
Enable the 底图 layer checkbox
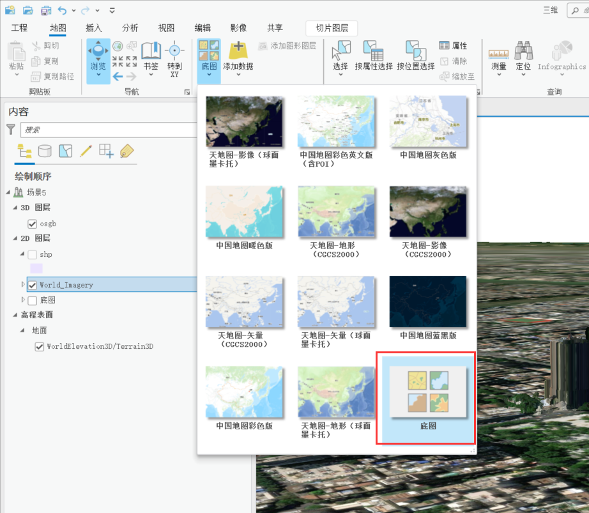tap(32, 300)
